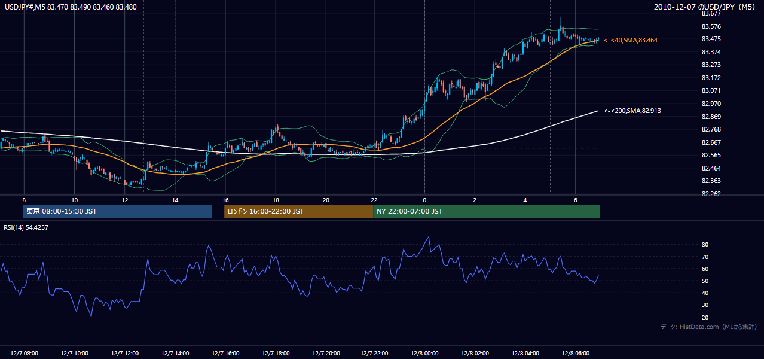Image resolution: width=764 pixels, height=359 pixels.
Task: Click the HistData.com data source credit
Action: [709, 327]
